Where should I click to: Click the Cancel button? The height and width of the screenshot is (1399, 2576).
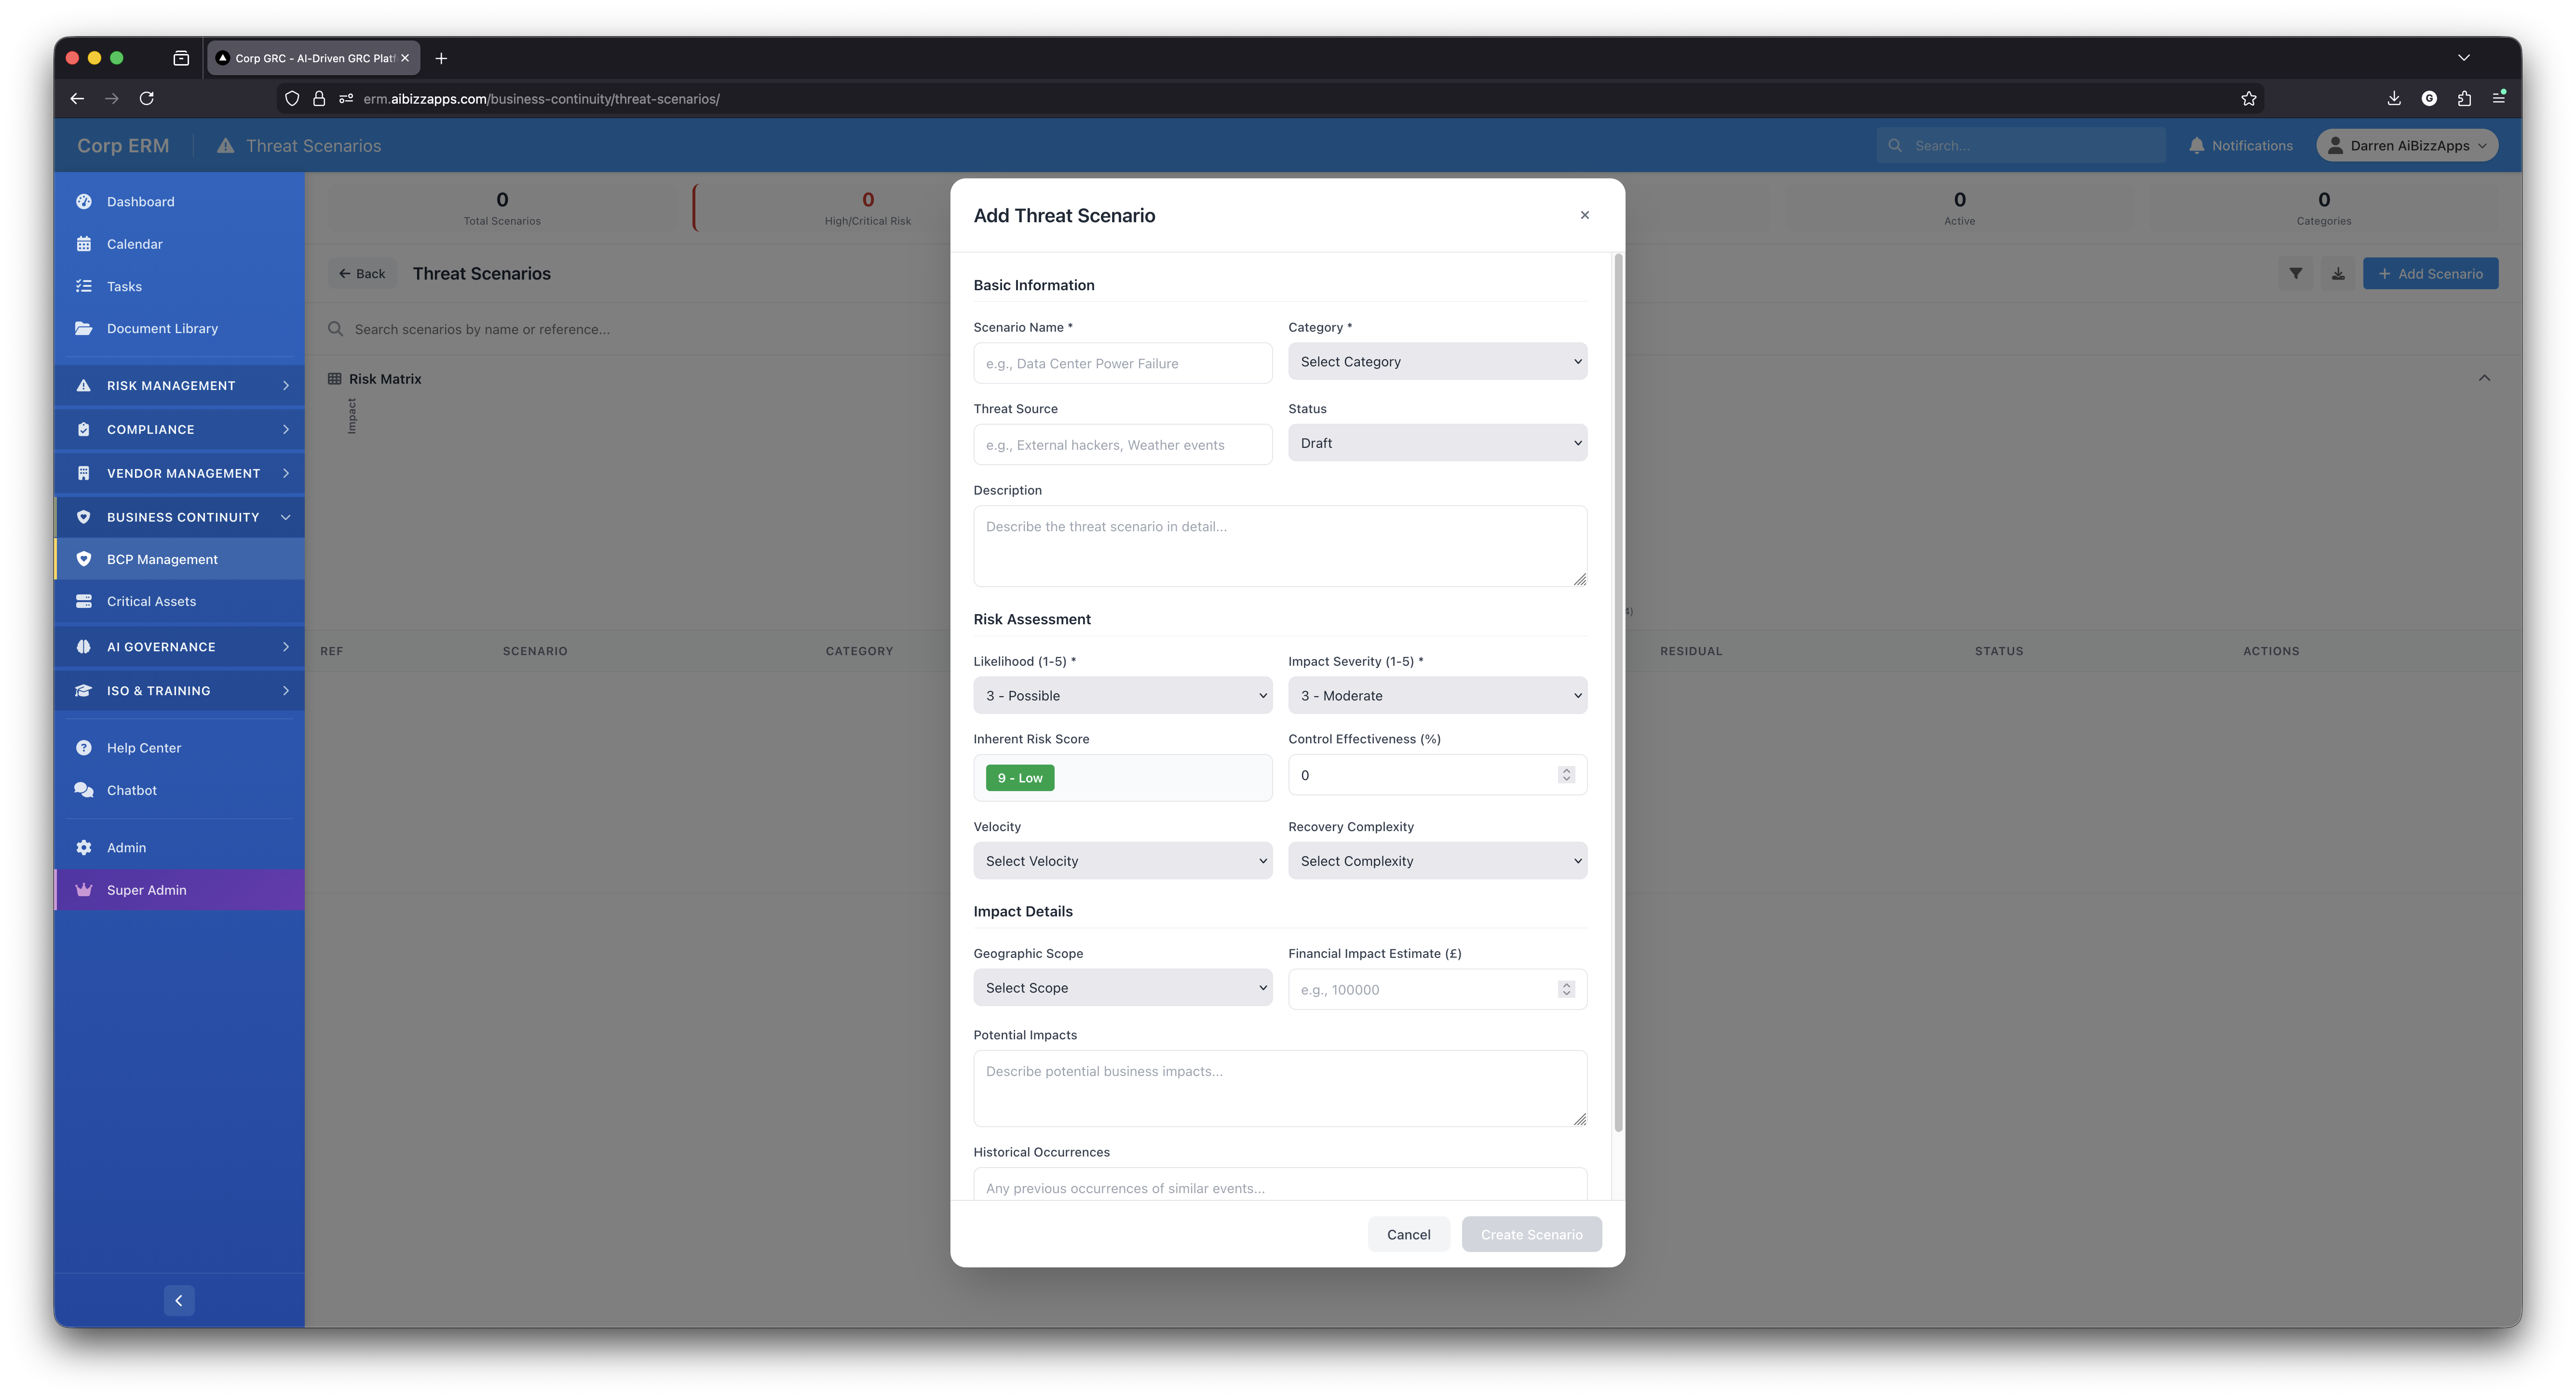[1408, 1234]
